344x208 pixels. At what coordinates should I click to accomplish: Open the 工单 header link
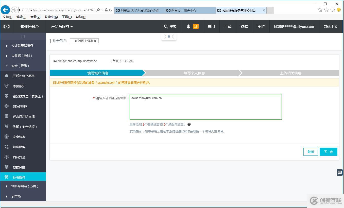click(x=228, y=27)
